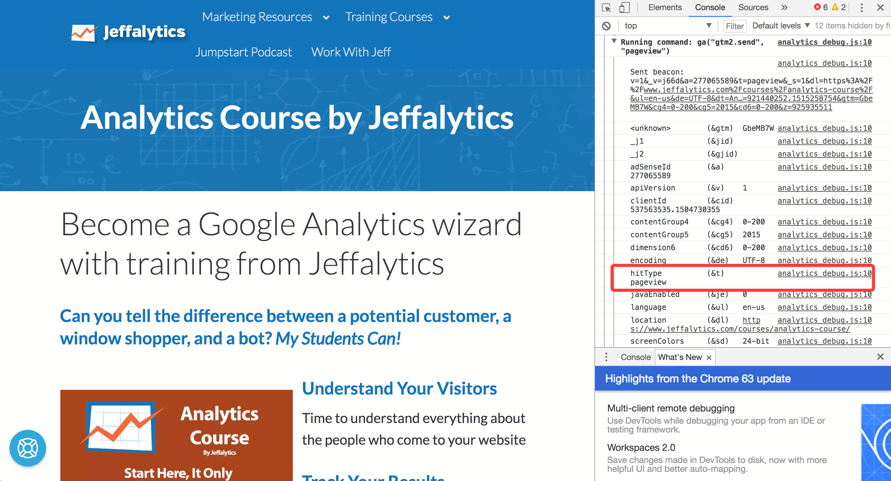Open the Work With Jeff link

click(351, 52)
